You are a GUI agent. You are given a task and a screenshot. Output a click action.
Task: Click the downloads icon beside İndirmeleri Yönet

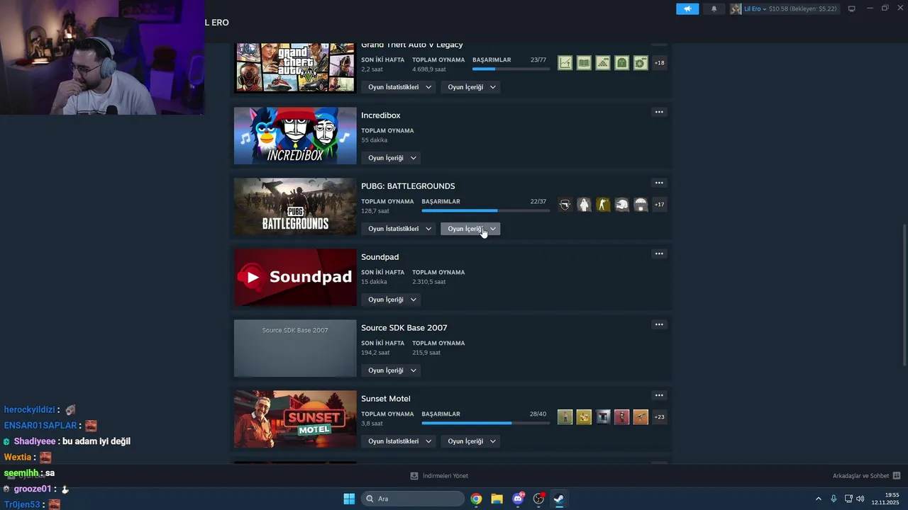(x=414, y=476)
